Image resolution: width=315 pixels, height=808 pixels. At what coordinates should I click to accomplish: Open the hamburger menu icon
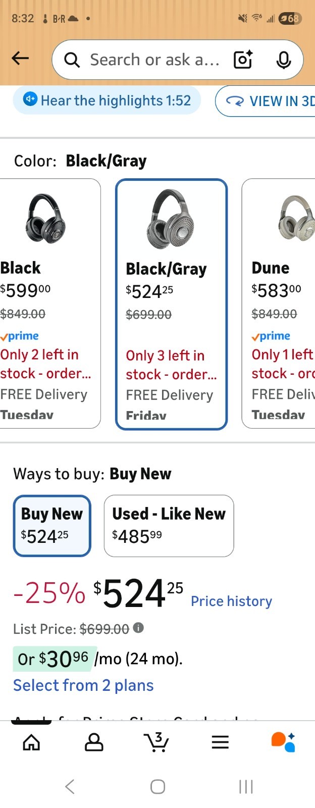click(220, 742)
